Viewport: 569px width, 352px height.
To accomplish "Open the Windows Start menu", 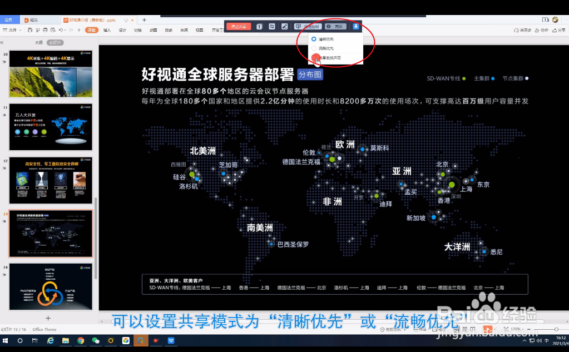I will [x=5, y=340].
